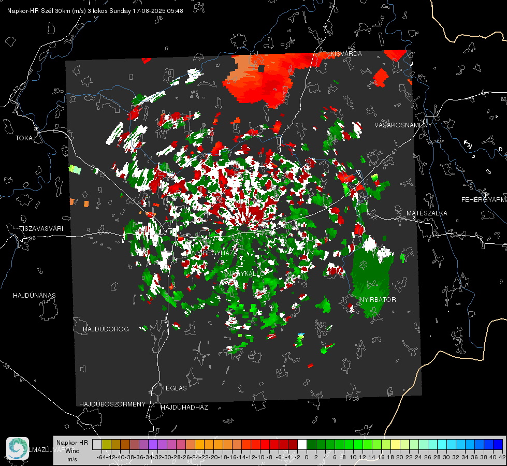The width and height of the screenshot is (507, 466).
Task: Click the TISZAVASVÁRI city label
Action: [41, 229]
